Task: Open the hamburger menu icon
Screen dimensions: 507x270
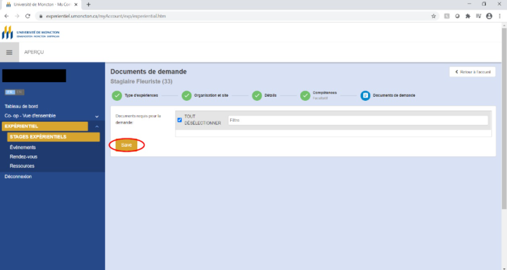Action: click(9, 52)
